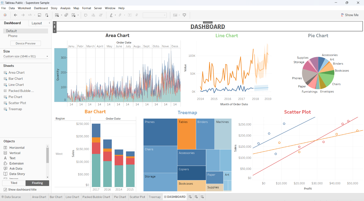
Task: Click the Add New Data Source icon
Action: pos(47,15)
